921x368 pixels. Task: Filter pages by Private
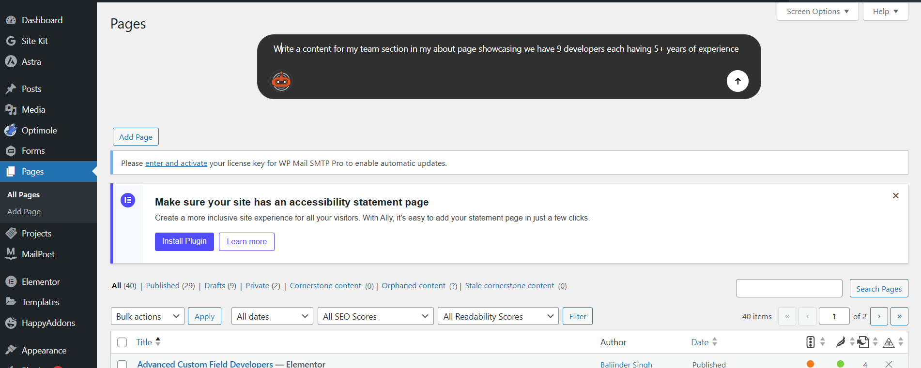point(257,286)
